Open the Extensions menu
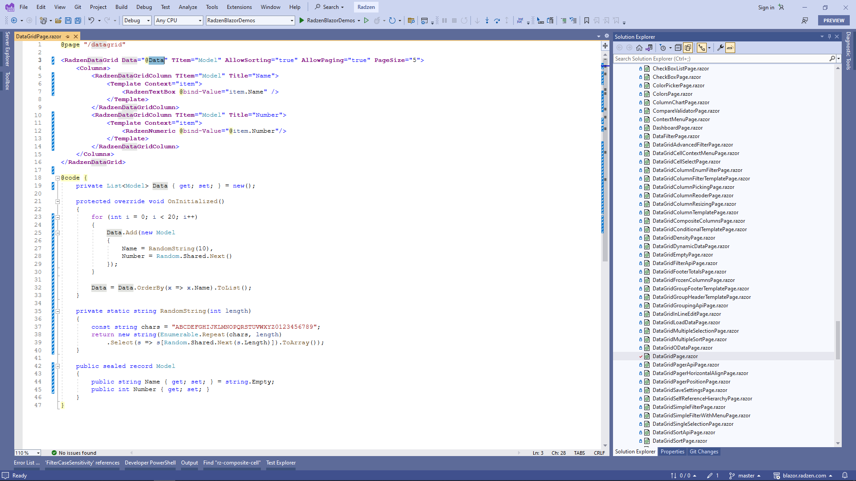The width and height of the screenshot is (856, 481). (239, 7)
